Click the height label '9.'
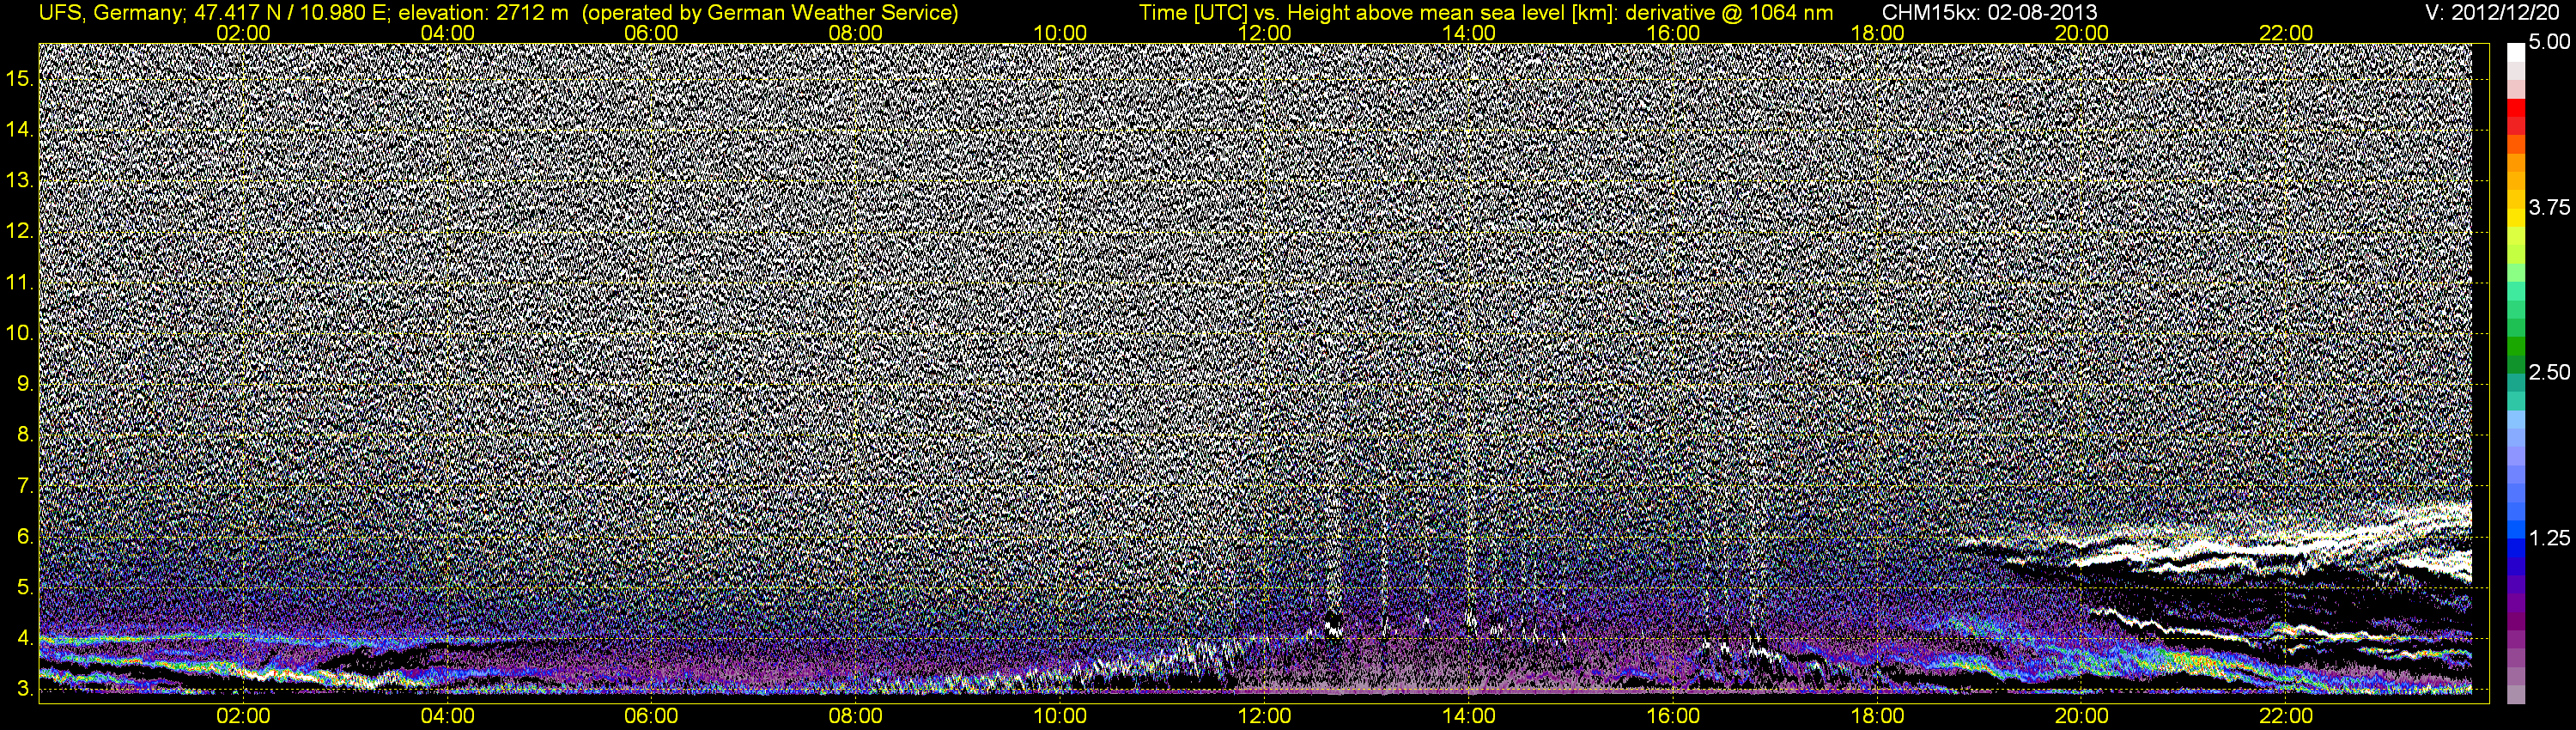Viewport: 2576px width, 730px height. pos(25,384)
